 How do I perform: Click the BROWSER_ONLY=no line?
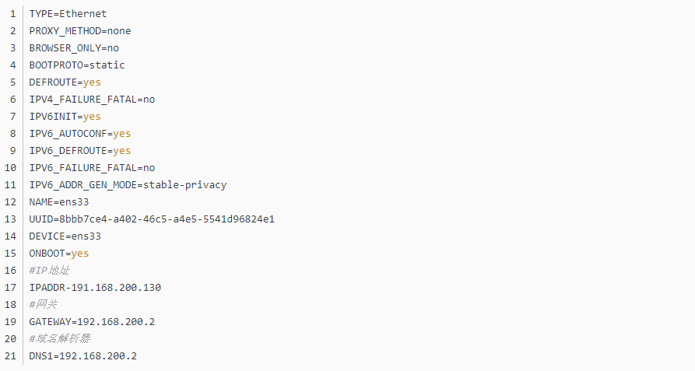click(74, 47)
